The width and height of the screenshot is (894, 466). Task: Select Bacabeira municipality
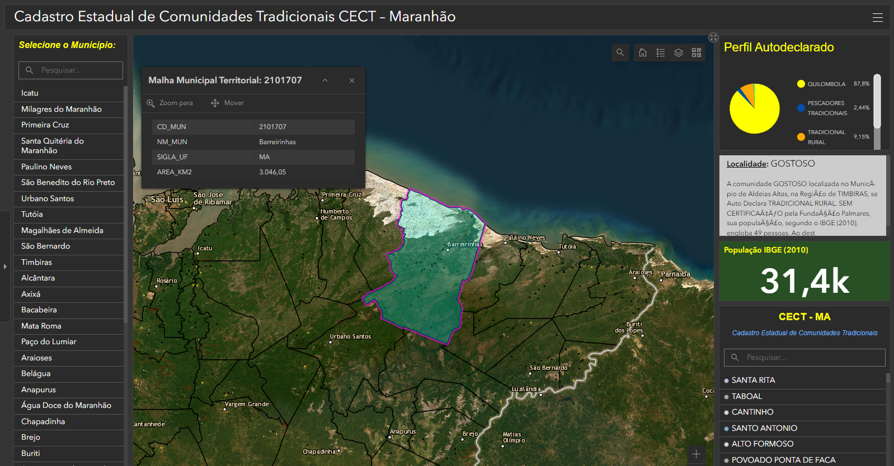click(68, 310)
